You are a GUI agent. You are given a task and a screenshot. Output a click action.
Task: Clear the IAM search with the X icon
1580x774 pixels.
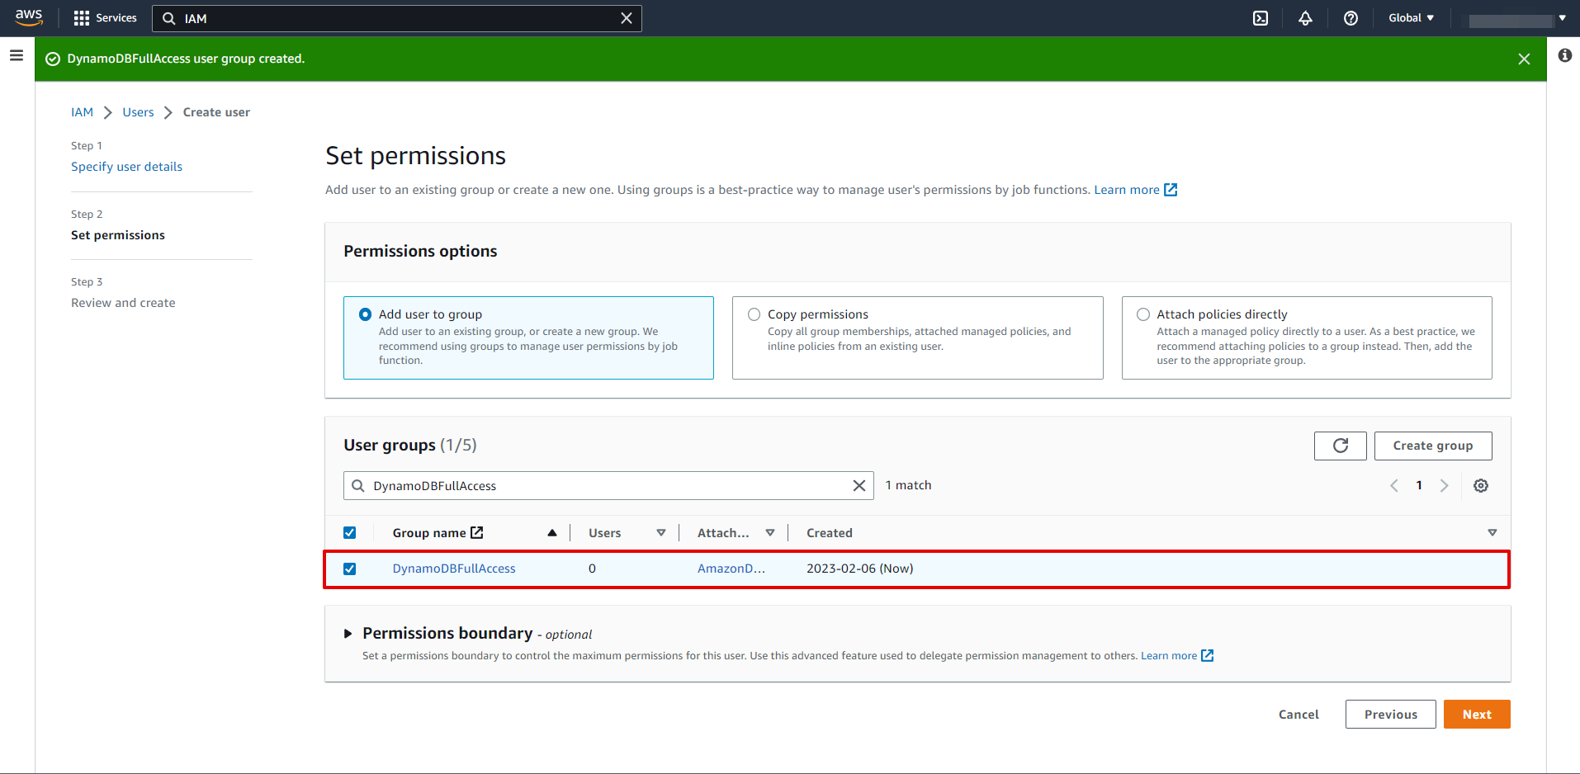pyautogui.click(x=627, y=18)
